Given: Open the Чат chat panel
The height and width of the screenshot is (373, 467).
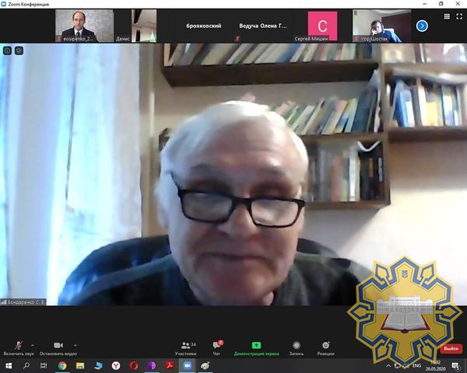Looking at the screenshot, I should [x=217, y=347].
